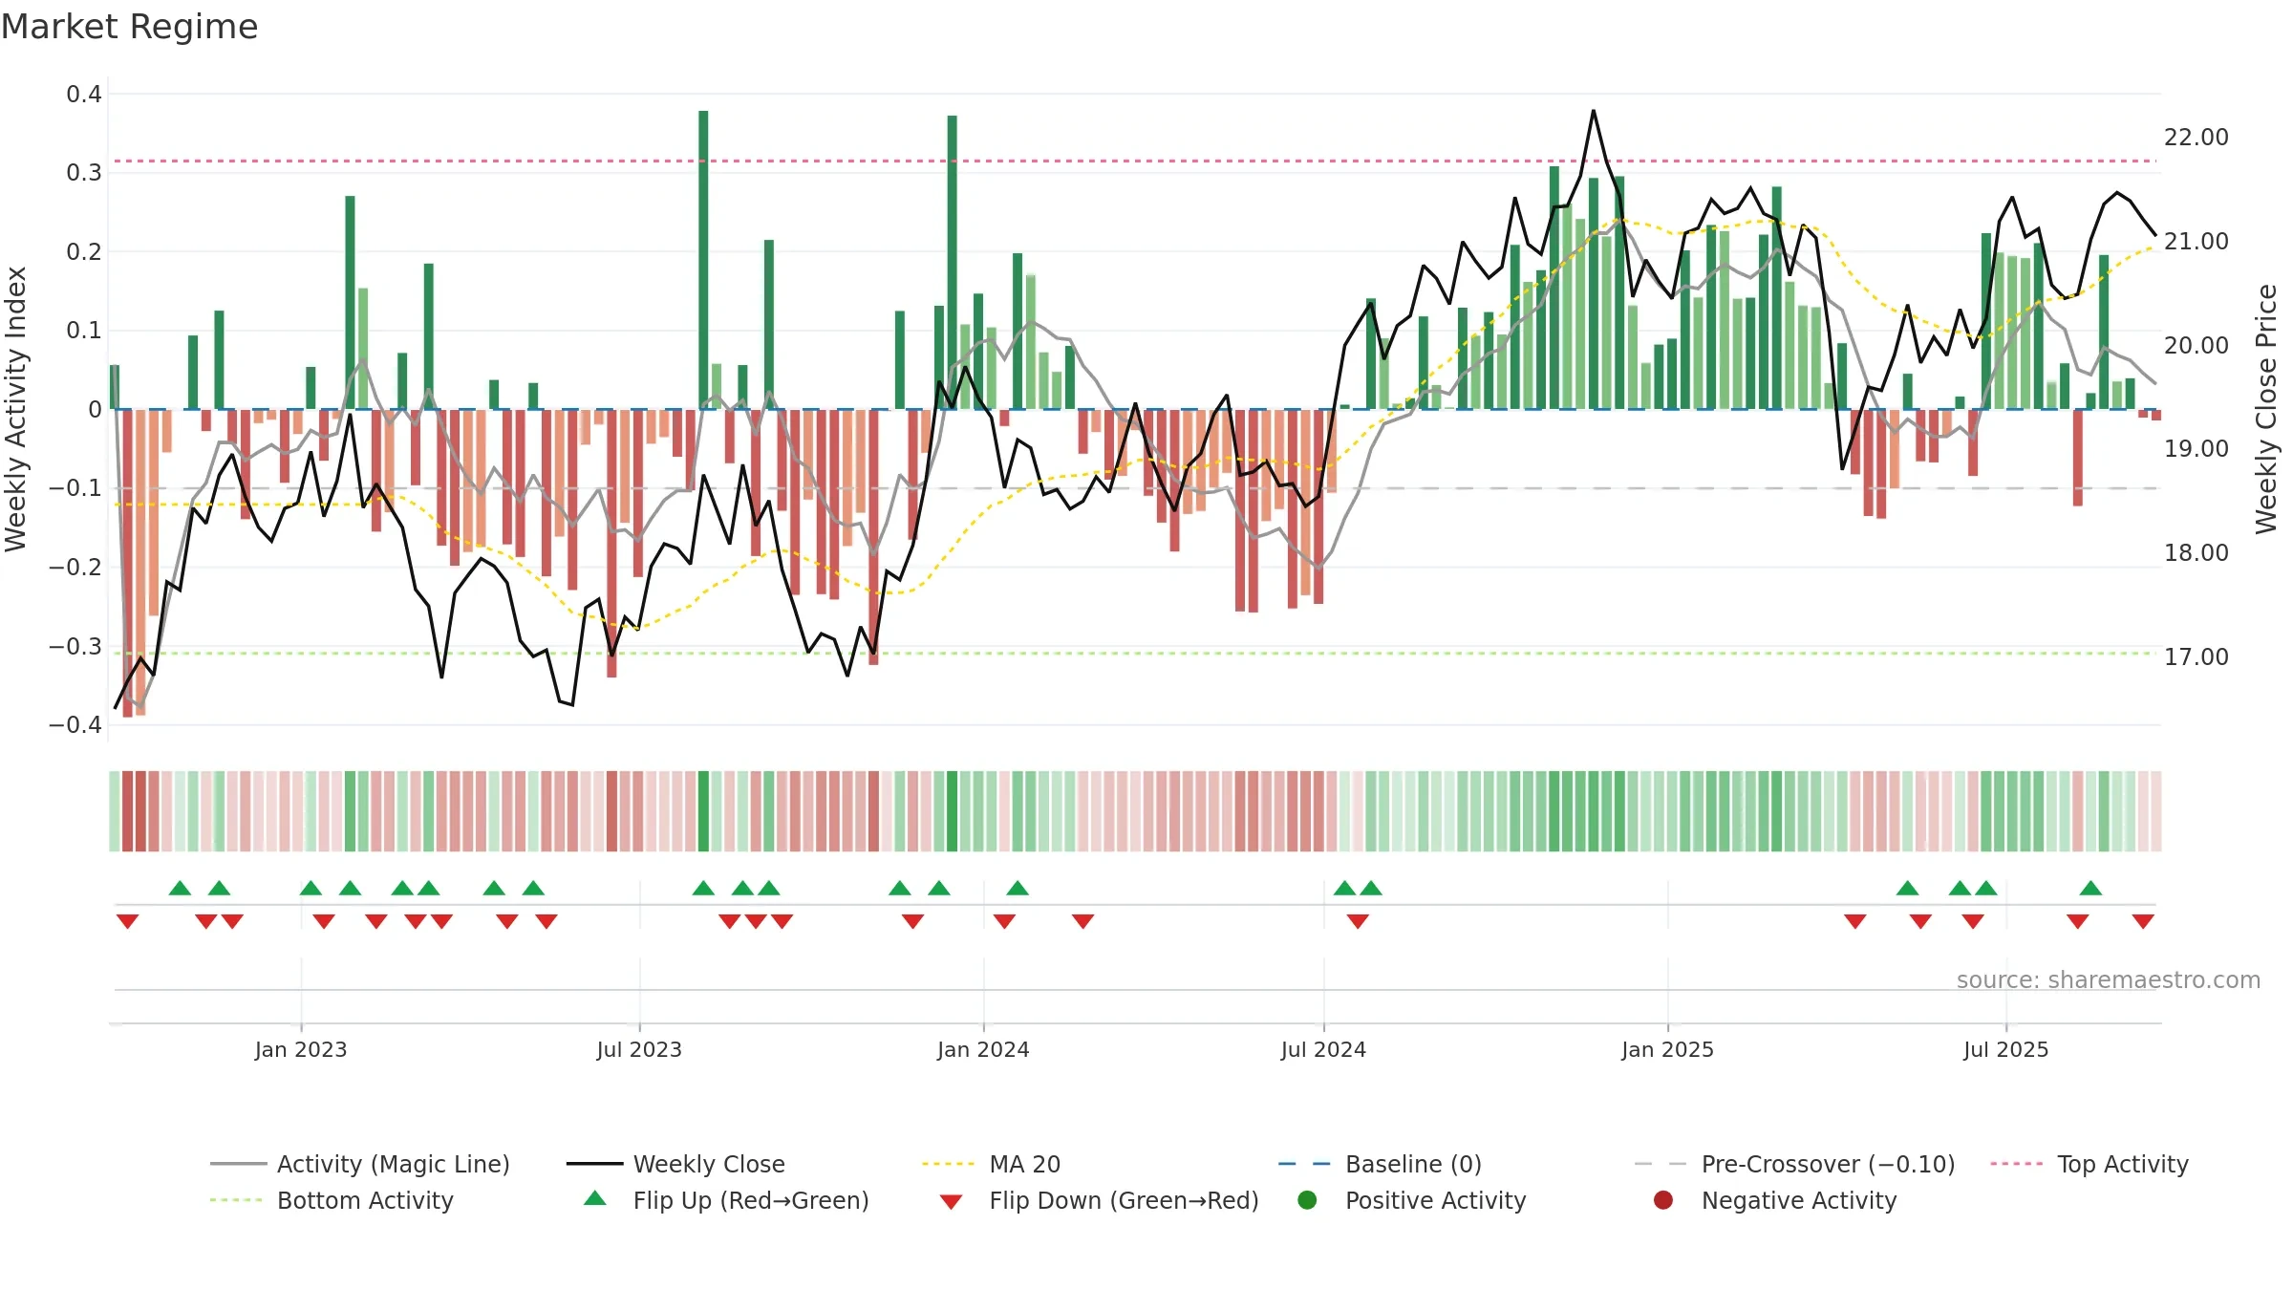Click the source: sharemaestro.com text
The width and height of the screenshot is (2293, 1290).
click(x=2108, y=979)
